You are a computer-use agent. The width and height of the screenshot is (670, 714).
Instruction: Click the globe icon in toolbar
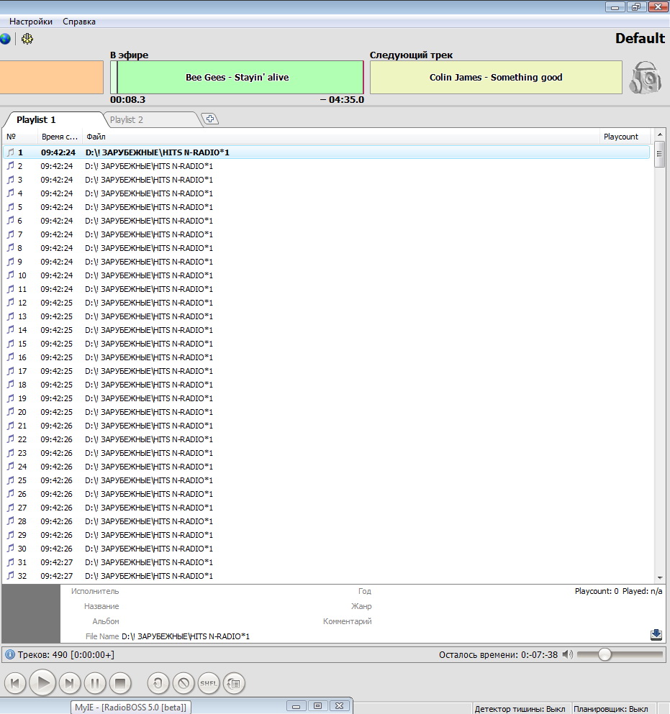pyautogui.click(x=5, y=39)
